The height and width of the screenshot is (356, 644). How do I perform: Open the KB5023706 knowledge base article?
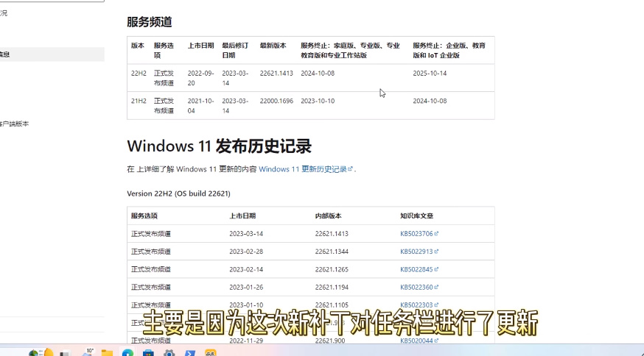[x=416, y=233]
